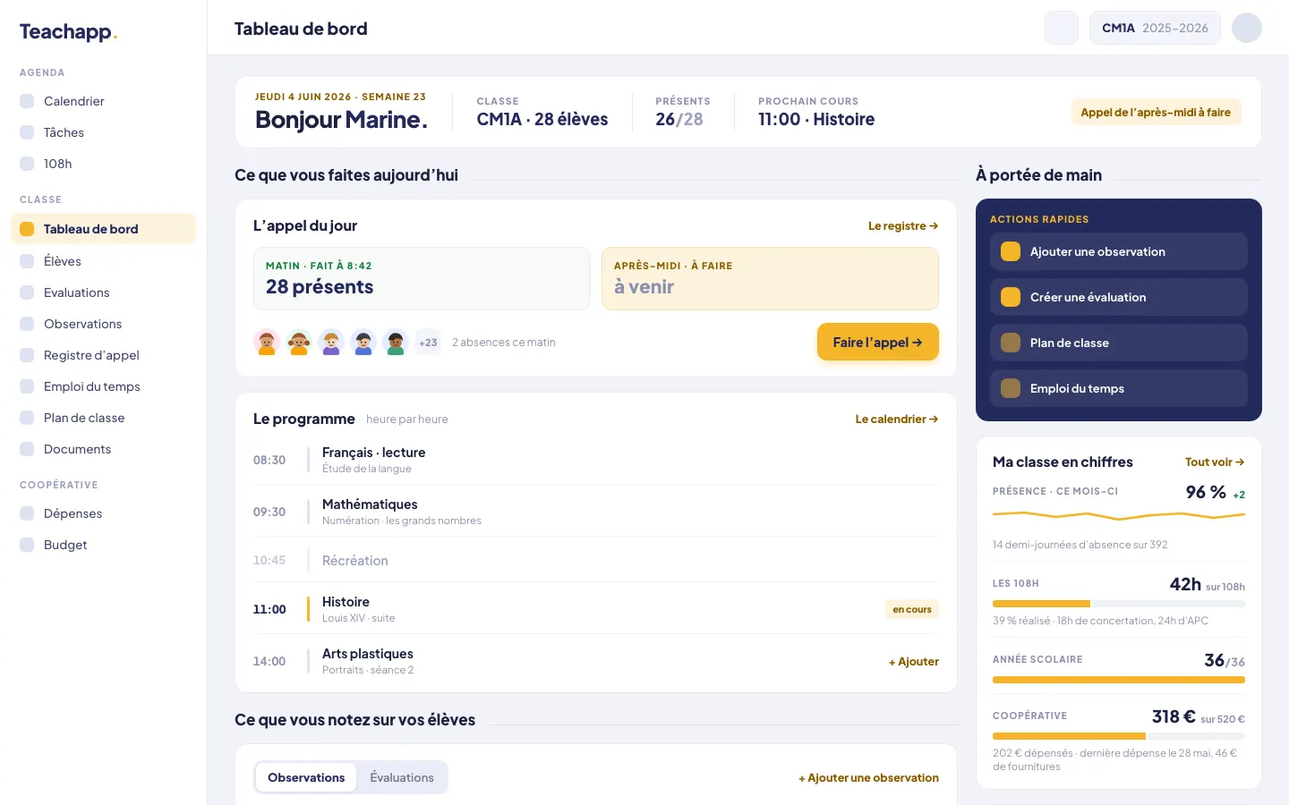Open Documents in the sidebar
Viewport: 1289px width, 805px height.
click(x=104, y=449)
